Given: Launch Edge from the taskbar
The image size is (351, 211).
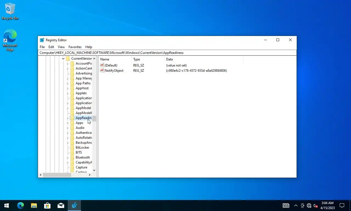Looking at the screenshot, I should click(20, 205).
